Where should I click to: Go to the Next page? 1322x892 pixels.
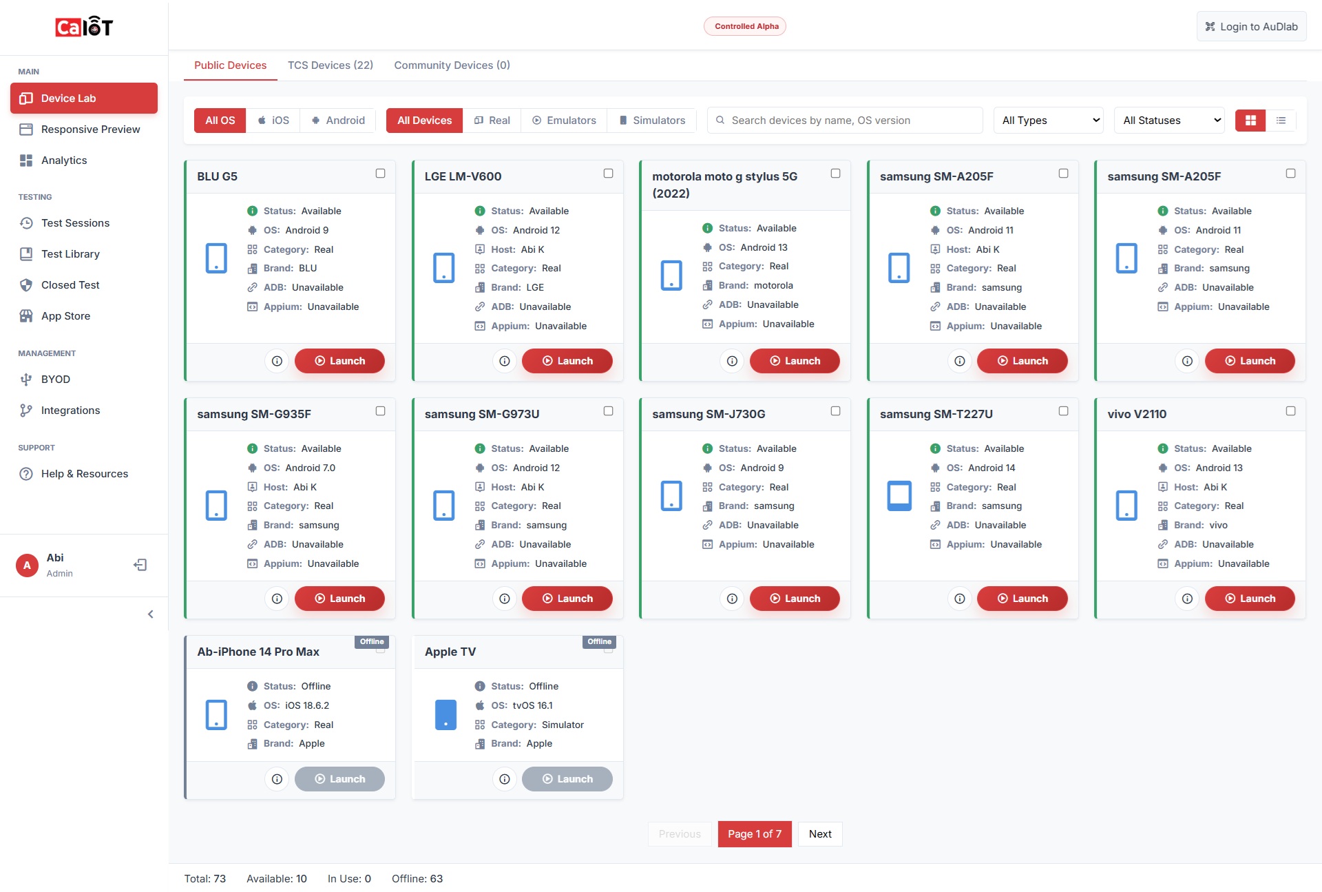coord(820,834)
